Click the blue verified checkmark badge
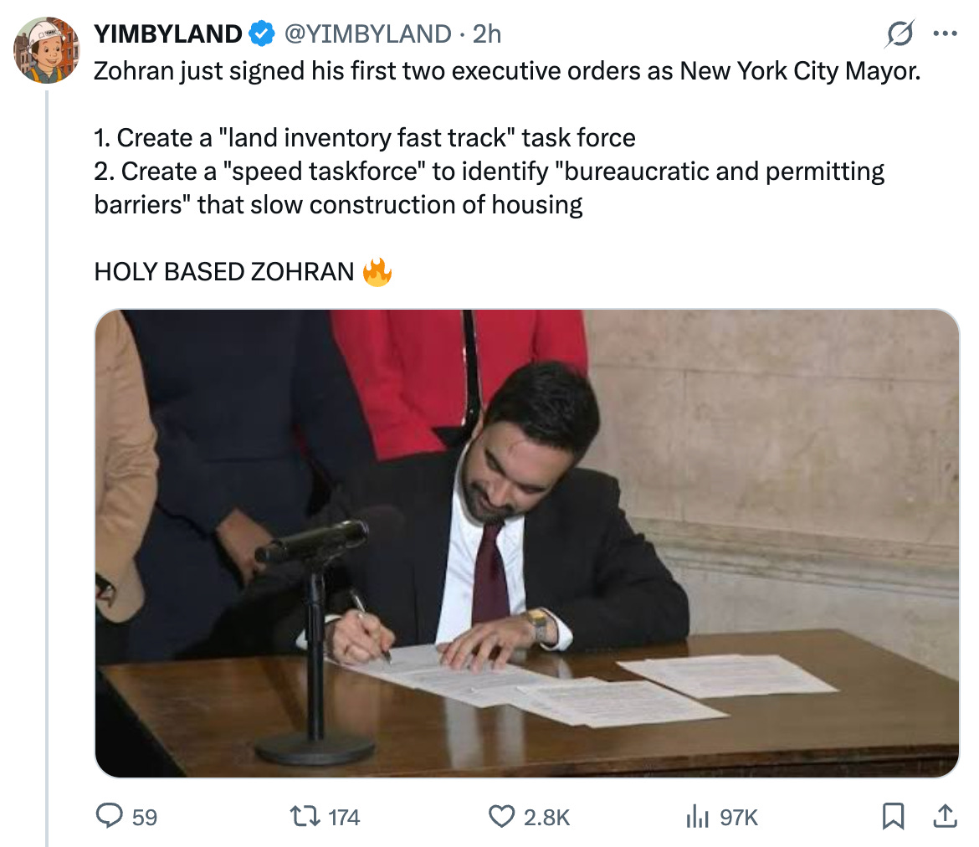Viewport: 979px width, 847px height. coord(262,33)
